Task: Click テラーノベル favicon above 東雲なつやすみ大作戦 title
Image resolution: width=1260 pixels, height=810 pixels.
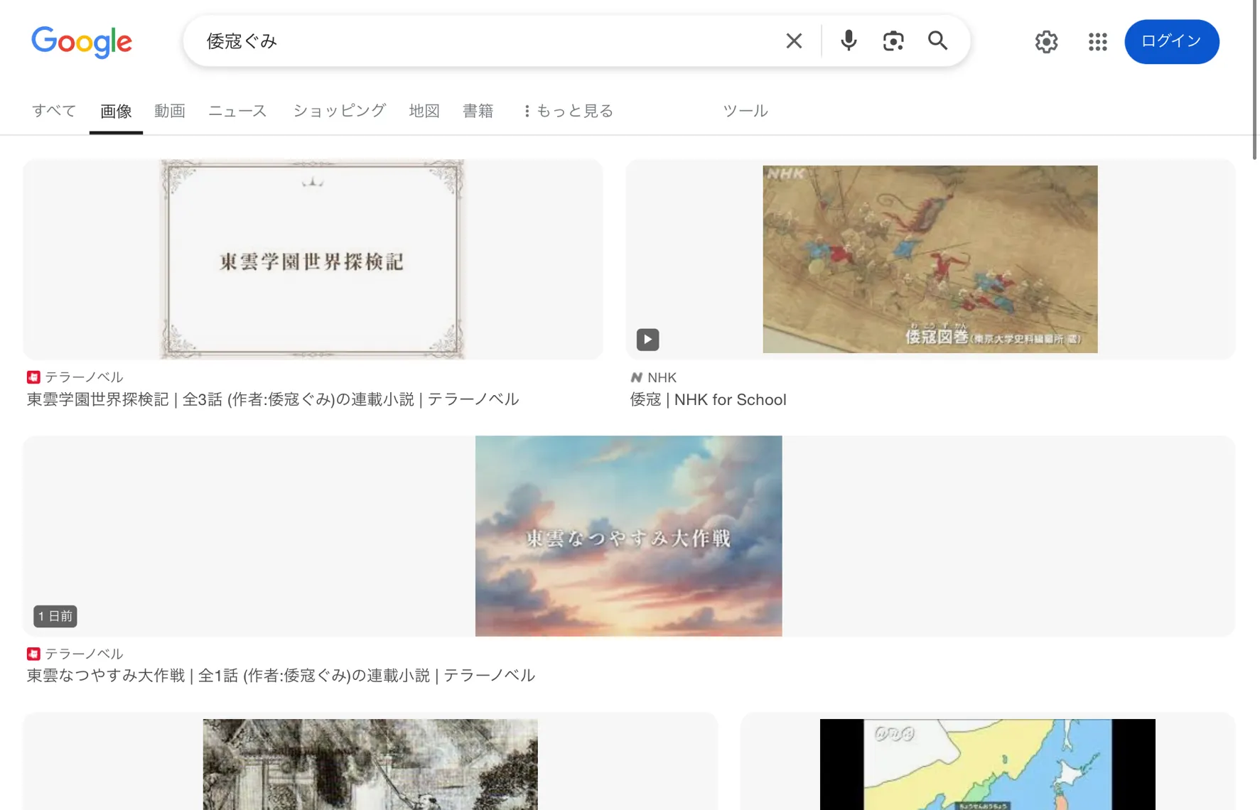Action: [33, 654]
